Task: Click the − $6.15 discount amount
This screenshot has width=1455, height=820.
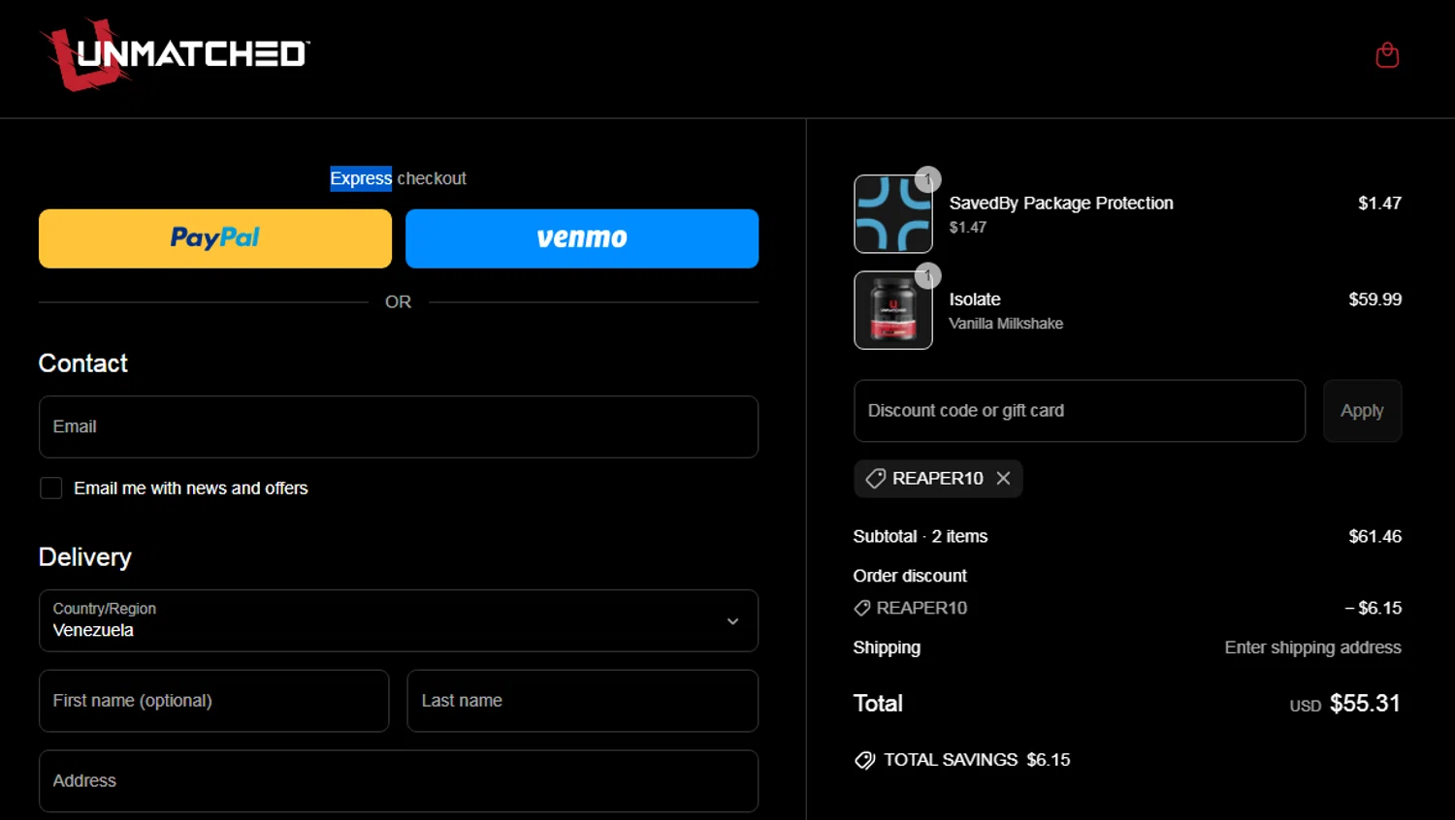Action: [x=1373, y=608]
